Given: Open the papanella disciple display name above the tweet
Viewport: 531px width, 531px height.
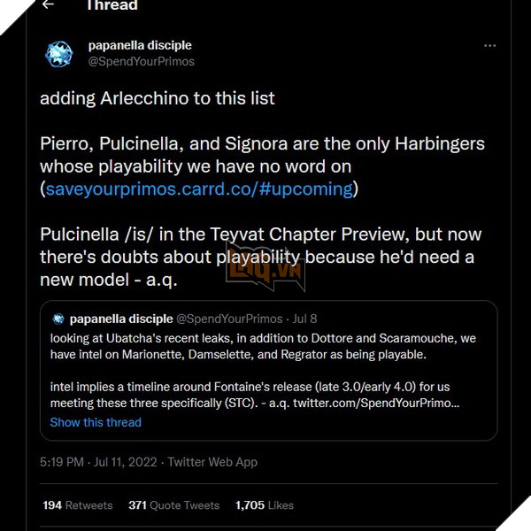Looking at the screenshot, I should [140, 45].
